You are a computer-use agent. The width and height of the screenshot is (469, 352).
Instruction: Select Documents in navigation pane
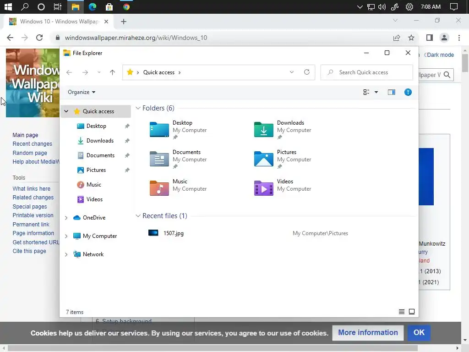(100, 155)
